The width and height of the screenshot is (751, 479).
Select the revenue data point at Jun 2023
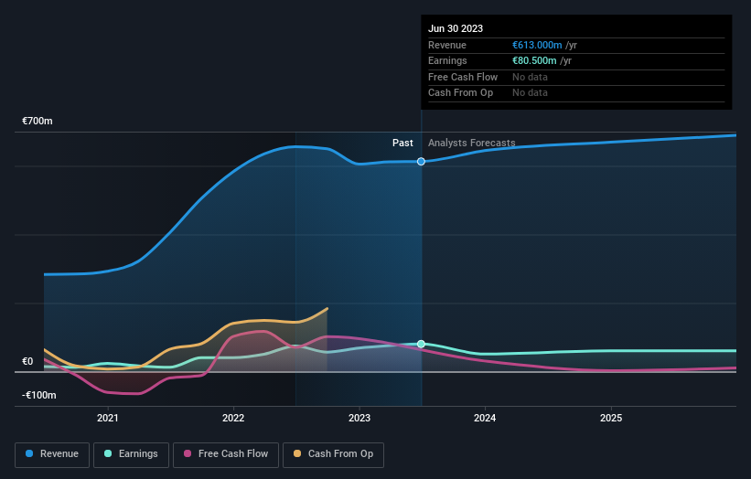[x=421, y=162]
